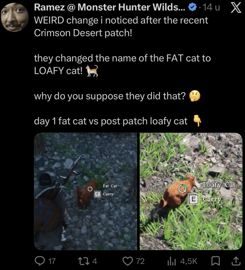Click the orange cat emoji
The image size is (245, 270).
click(92, 71)
